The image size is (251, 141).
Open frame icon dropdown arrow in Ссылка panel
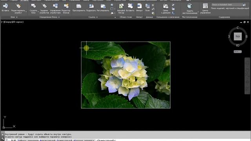click(x=115, y=9)
